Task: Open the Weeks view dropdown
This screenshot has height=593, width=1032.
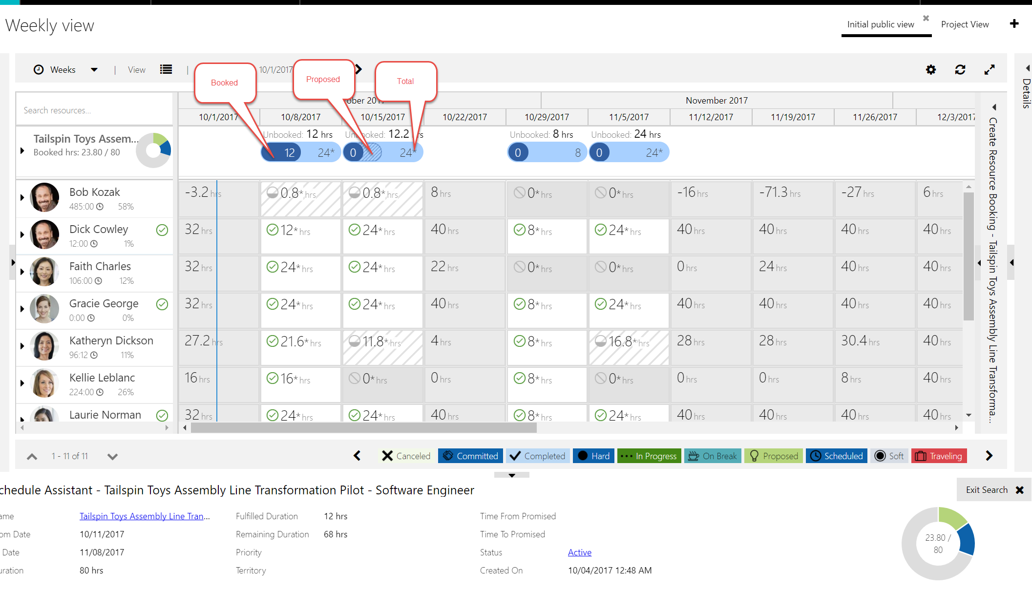Action: tap(94, 70)
